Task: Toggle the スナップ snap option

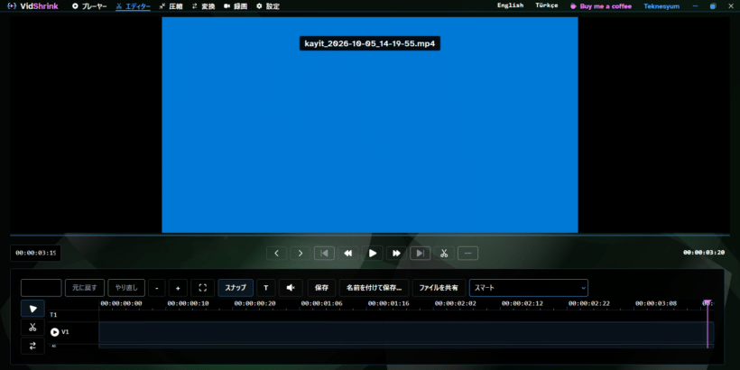Action: [236, 288]
